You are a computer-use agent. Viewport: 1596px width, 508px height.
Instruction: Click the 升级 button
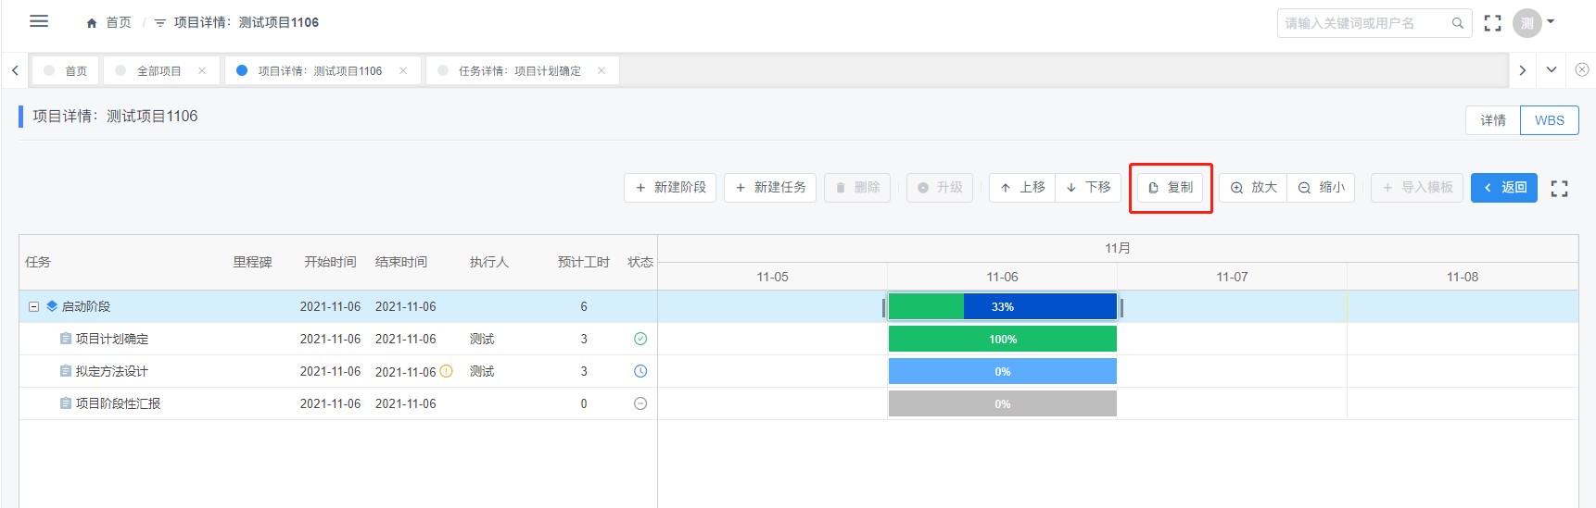click(940, 187)
